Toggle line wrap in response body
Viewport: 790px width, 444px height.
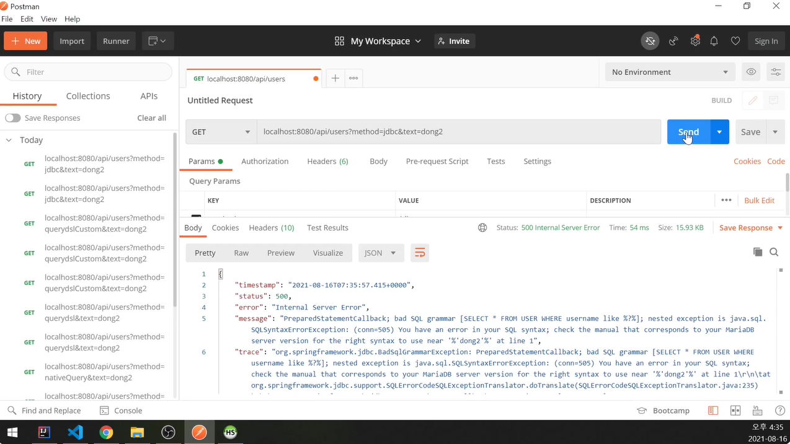pos(420,253)
